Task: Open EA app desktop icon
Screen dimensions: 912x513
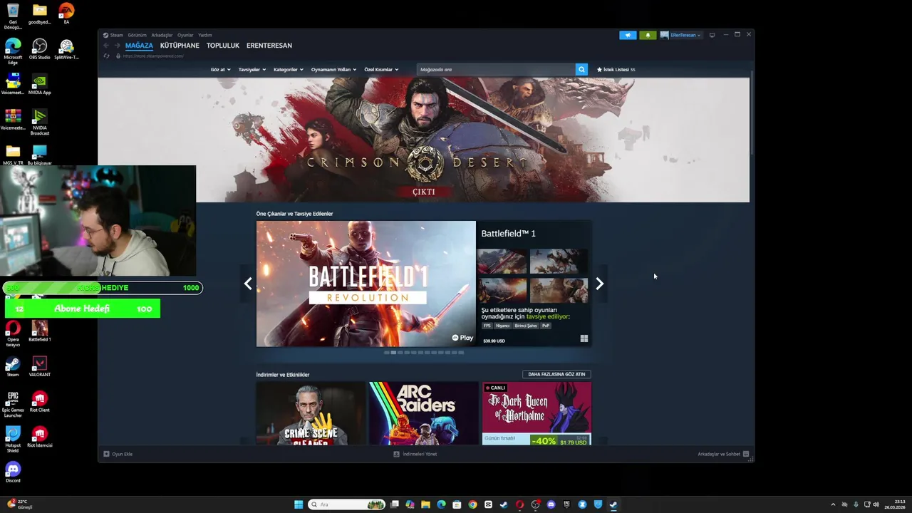Action: (66, 13)
